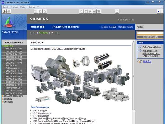Select SIMOTICS M - 1PH8 in tree
The height and width of the screenshot is (124, 165).
pyautogui.click(x=14, y=85)
